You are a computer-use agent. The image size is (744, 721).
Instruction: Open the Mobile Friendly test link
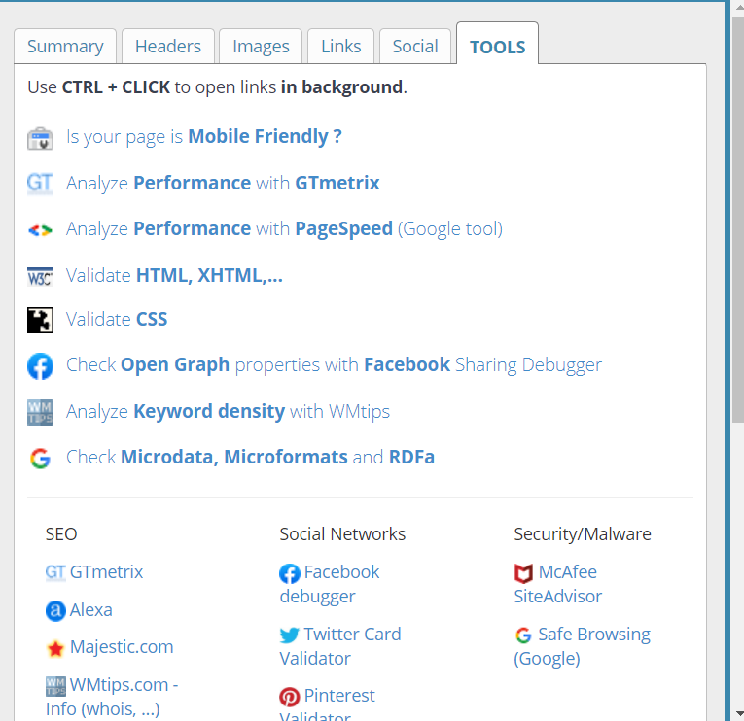[204, 136]
